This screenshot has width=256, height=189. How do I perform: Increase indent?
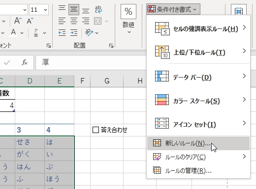[x=74, y=33]
